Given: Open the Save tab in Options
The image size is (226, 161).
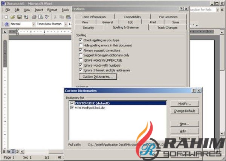Looking at the screenshot, I should pyautogui.click(x=176, y=22).
